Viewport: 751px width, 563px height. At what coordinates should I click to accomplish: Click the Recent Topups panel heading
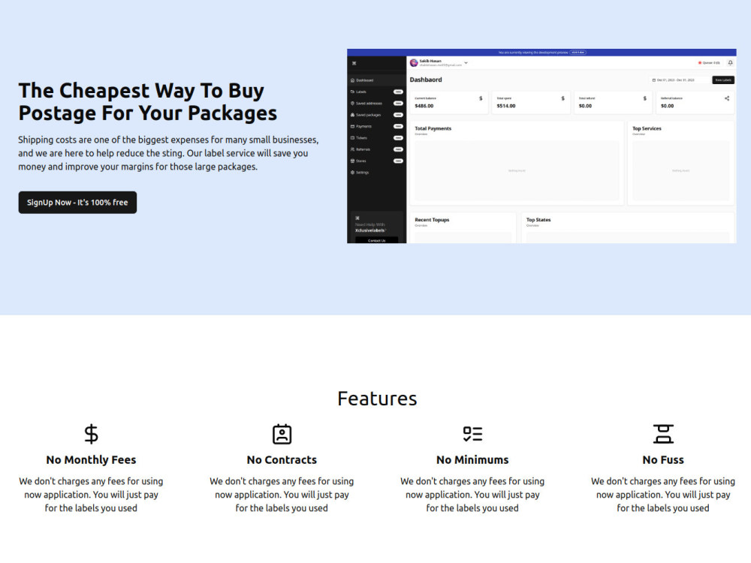pyautogui.click(x=432, y=220)
